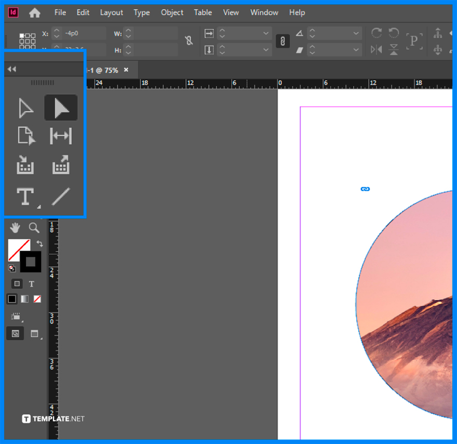Click the Rotate 90° Clockwise icon
Screen dimensions: 457x444
pyautogui.click(x=377, y=33)
